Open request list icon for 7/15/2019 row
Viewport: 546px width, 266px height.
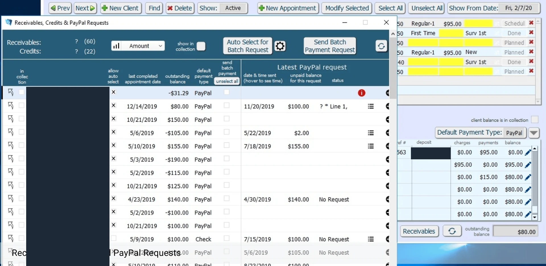[371, 239]
